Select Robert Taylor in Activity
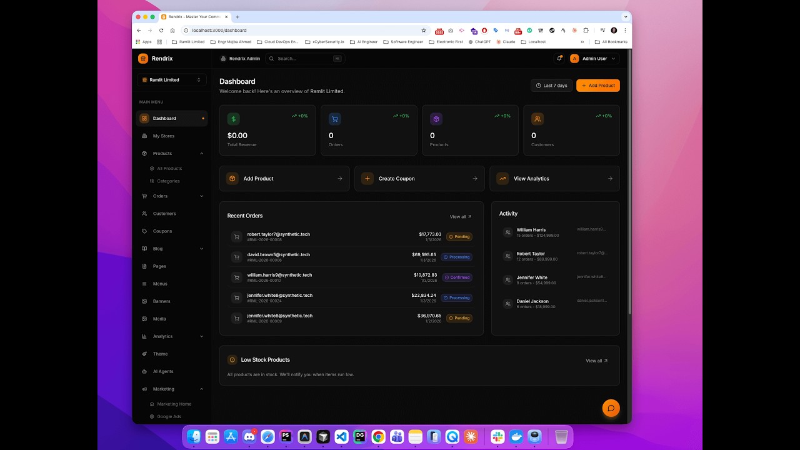The image size is (800, 450). (555, 256)
